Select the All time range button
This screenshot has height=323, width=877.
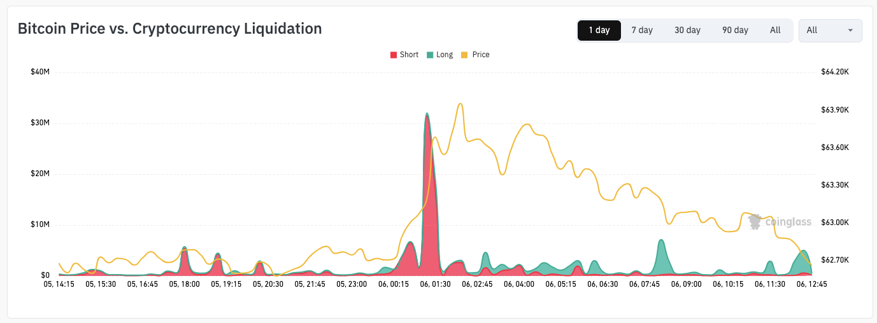pos(775,30)
